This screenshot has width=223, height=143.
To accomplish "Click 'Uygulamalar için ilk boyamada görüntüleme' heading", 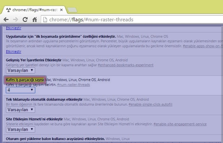I will click(x=61, y=37).
